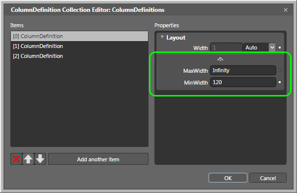Click the Width property label
Viewport: 297px width, 193px height.
(200, 48)
